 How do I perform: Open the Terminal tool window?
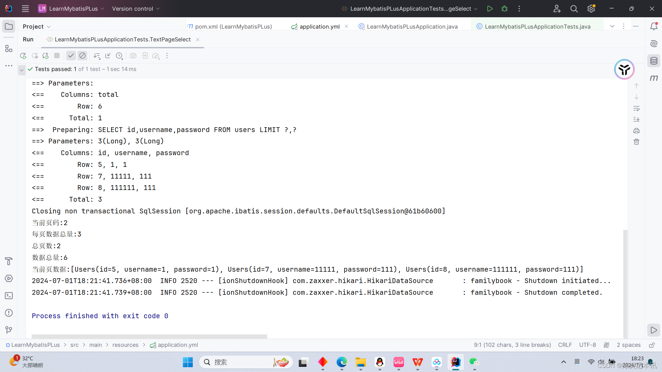(9, 295)
